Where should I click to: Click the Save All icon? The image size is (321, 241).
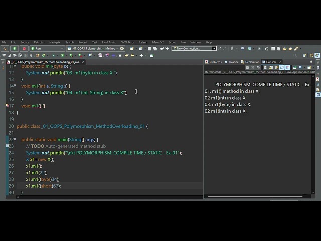point(155,48)
